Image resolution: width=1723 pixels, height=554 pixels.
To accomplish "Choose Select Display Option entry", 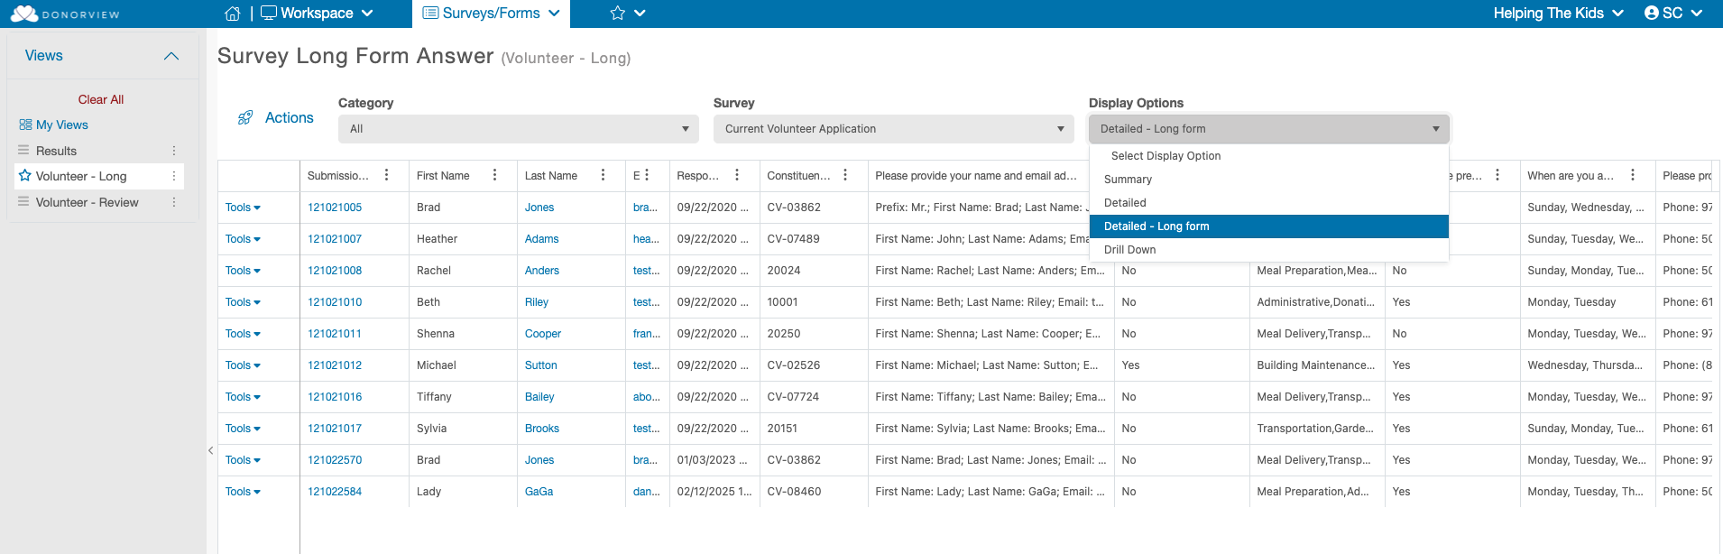I will pos(1269,156).
